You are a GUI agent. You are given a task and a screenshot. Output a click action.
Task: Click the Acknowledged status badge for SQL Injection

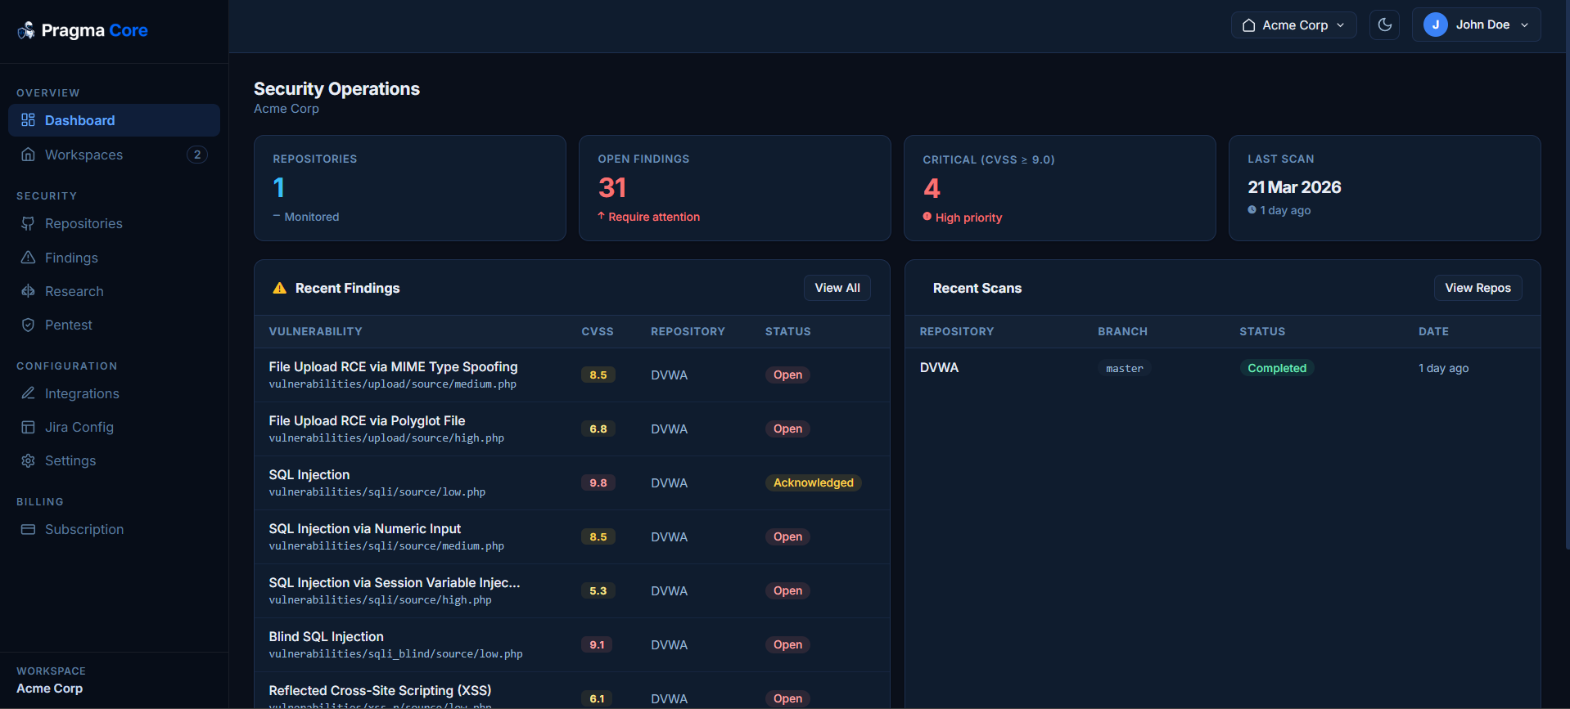tap(813, 482)
